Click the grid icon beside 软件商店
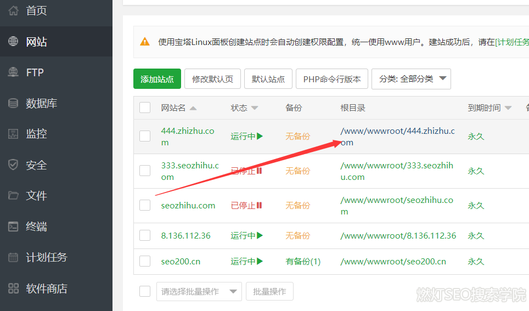 click(x=13, y=289)
